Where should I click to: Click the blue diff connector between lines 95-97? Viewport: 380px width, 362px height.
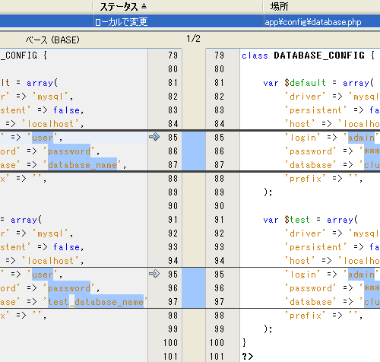pos(194,288)
